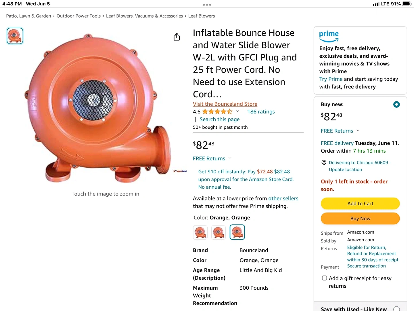The height and width of the screenshot is (311, 414).
Task: Select the Buy new radio button
Action: (396, 105)
